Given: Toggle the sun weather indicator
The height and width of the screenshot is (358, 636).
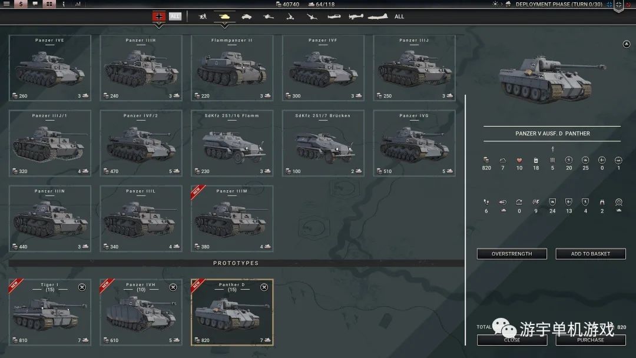Looking at the screenshot, I should (x=495, y=4).
